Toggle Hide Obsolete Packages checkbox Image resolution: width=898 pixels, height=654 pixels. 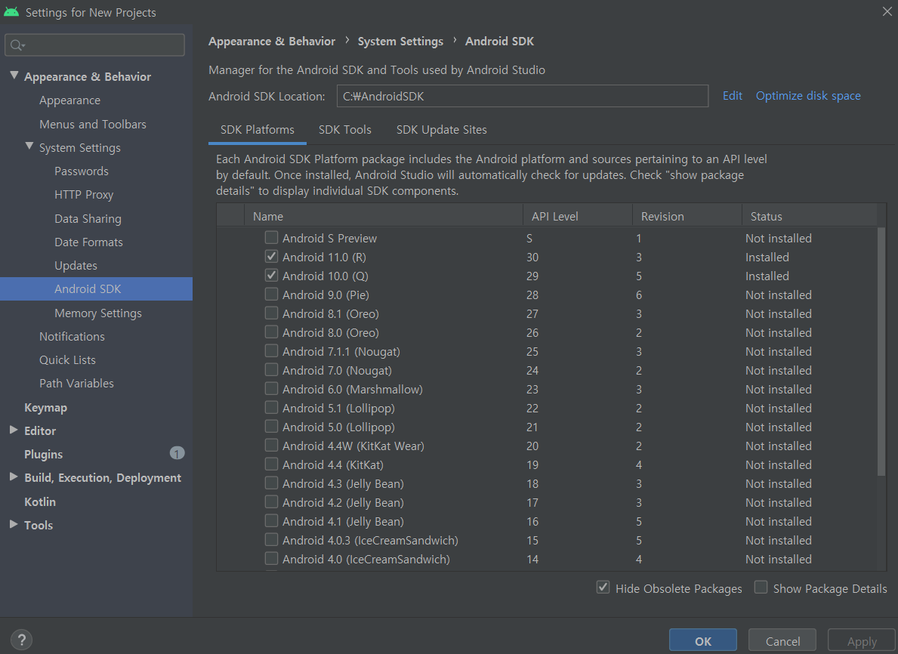point(603,588)
